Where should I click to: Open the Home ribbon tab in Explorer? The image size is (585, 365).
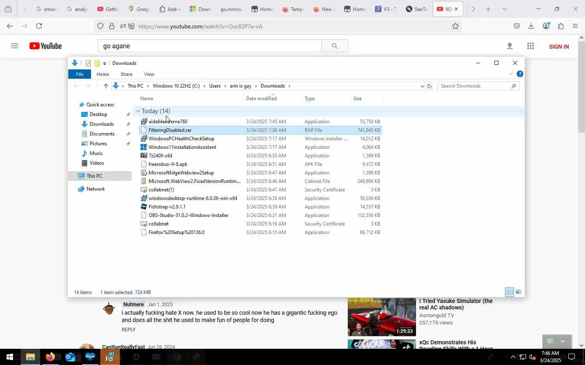103,74
